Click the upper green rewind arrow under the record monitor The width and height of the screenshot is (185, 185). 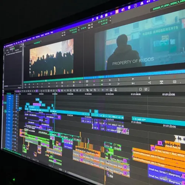[102, 80]
